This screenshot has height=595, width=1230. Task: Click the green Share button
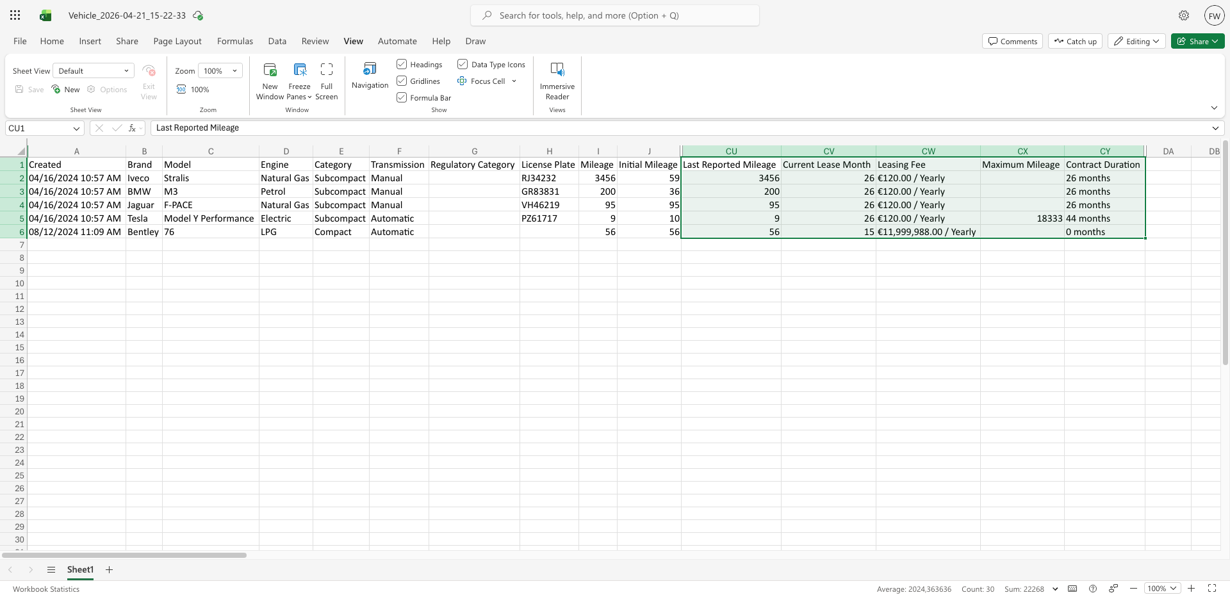[1198, 41]
